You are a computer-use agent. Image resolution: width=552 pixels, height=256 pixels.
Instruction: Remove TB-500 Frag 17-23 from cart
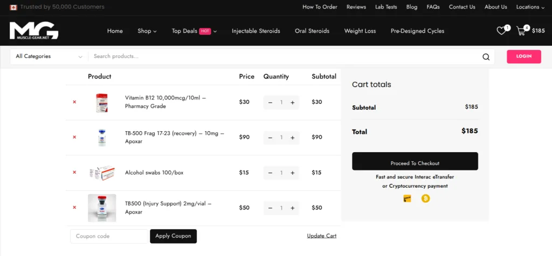click(x=74, y=137)
